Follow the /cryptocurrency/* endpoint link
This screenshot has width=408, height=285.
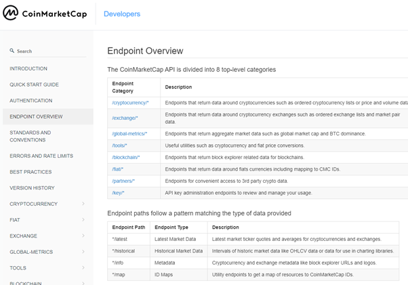(x=130, y=103)
